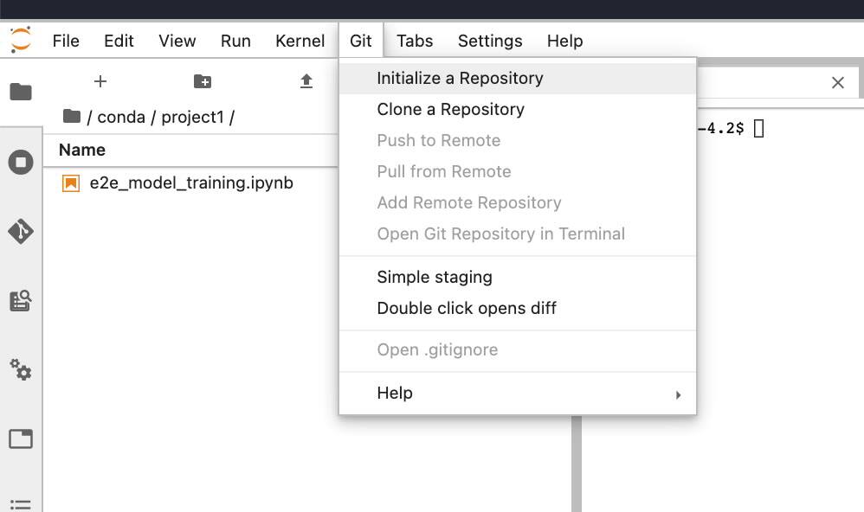The height and width of the screenshot is (512, 864).
Task: Upload a file using the upload icon
Action: pos(307,81)
